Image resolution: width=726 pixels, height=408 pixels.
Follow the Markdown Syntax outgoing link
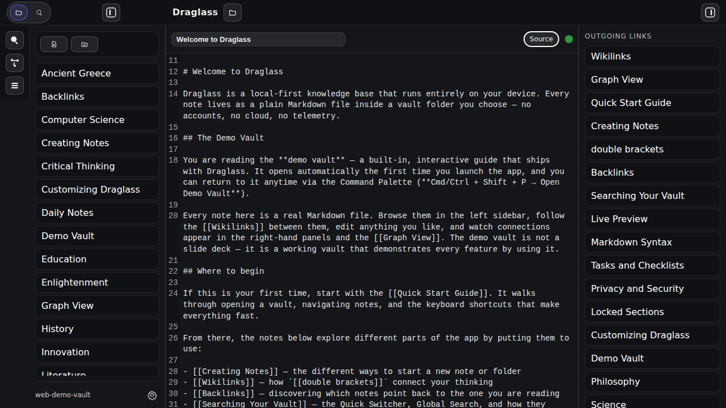(652, 242)
